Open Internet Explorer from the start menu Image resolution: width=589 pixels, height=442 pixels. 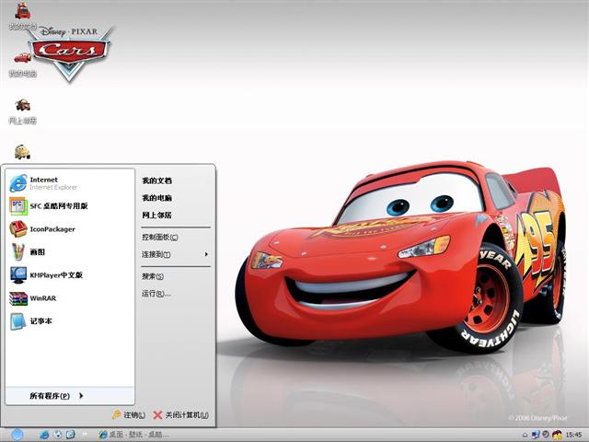[x=70, y=183]
